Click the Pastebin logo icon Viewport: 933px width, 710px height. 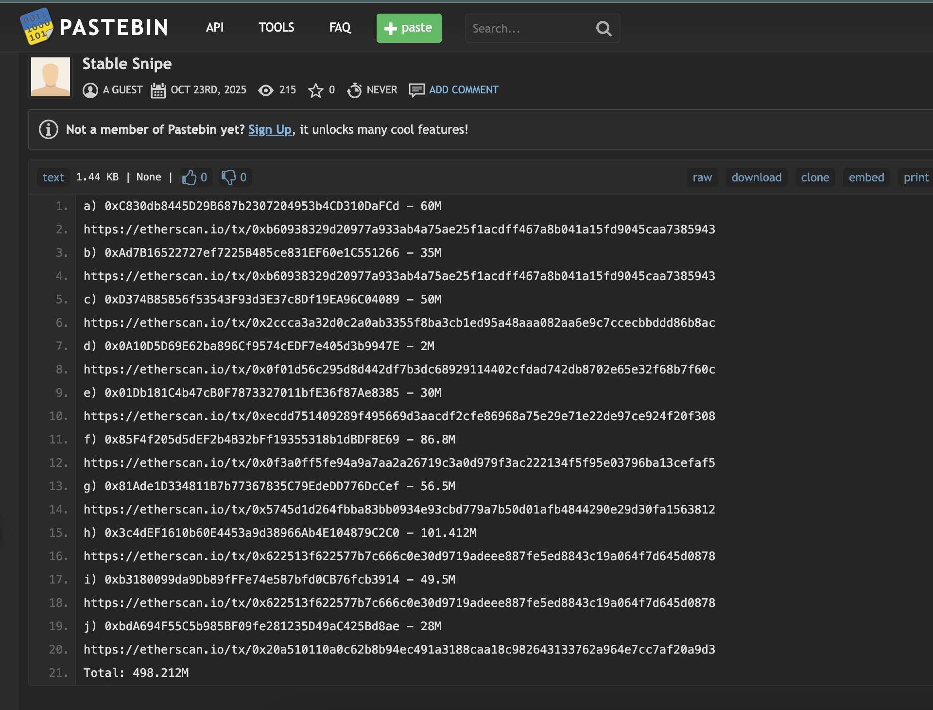(36, 27)
